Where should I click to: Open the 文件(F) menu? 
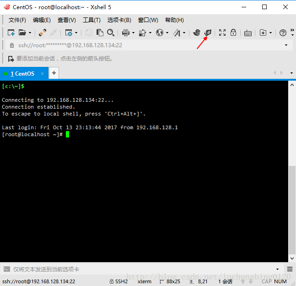[x=17, y=20]
